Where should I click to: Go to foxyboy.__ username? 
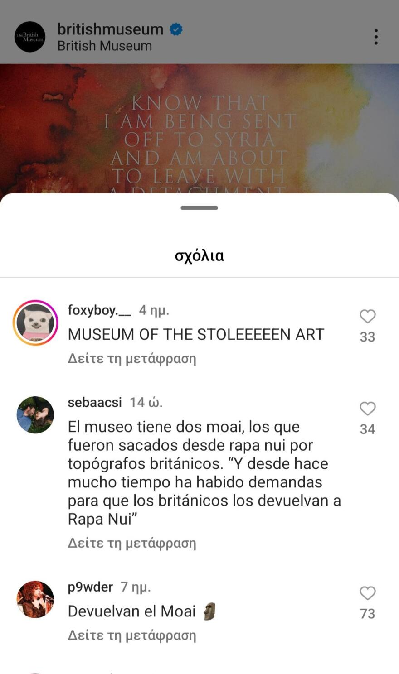99,310
